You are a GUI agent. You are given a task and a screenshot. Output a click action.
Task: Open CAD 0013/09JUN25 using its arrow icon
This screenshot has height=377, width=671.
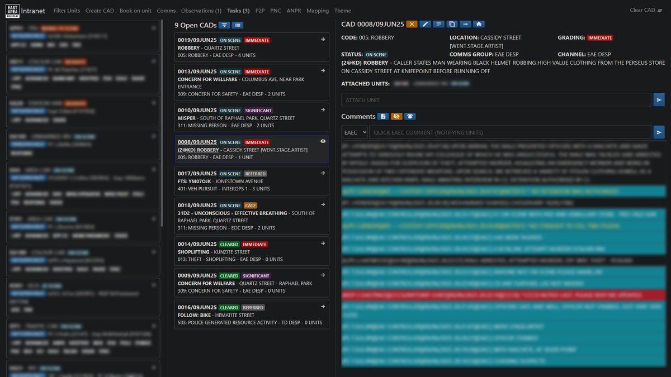pyautogui.click(x=323, y=71)
